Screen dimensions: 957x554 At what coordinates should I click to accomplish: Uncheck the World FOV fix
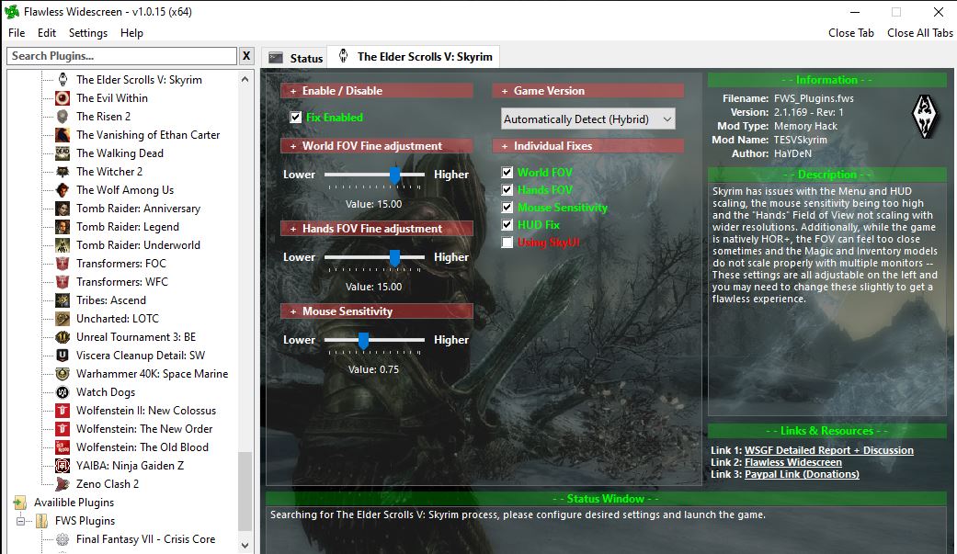coord(507,172)
